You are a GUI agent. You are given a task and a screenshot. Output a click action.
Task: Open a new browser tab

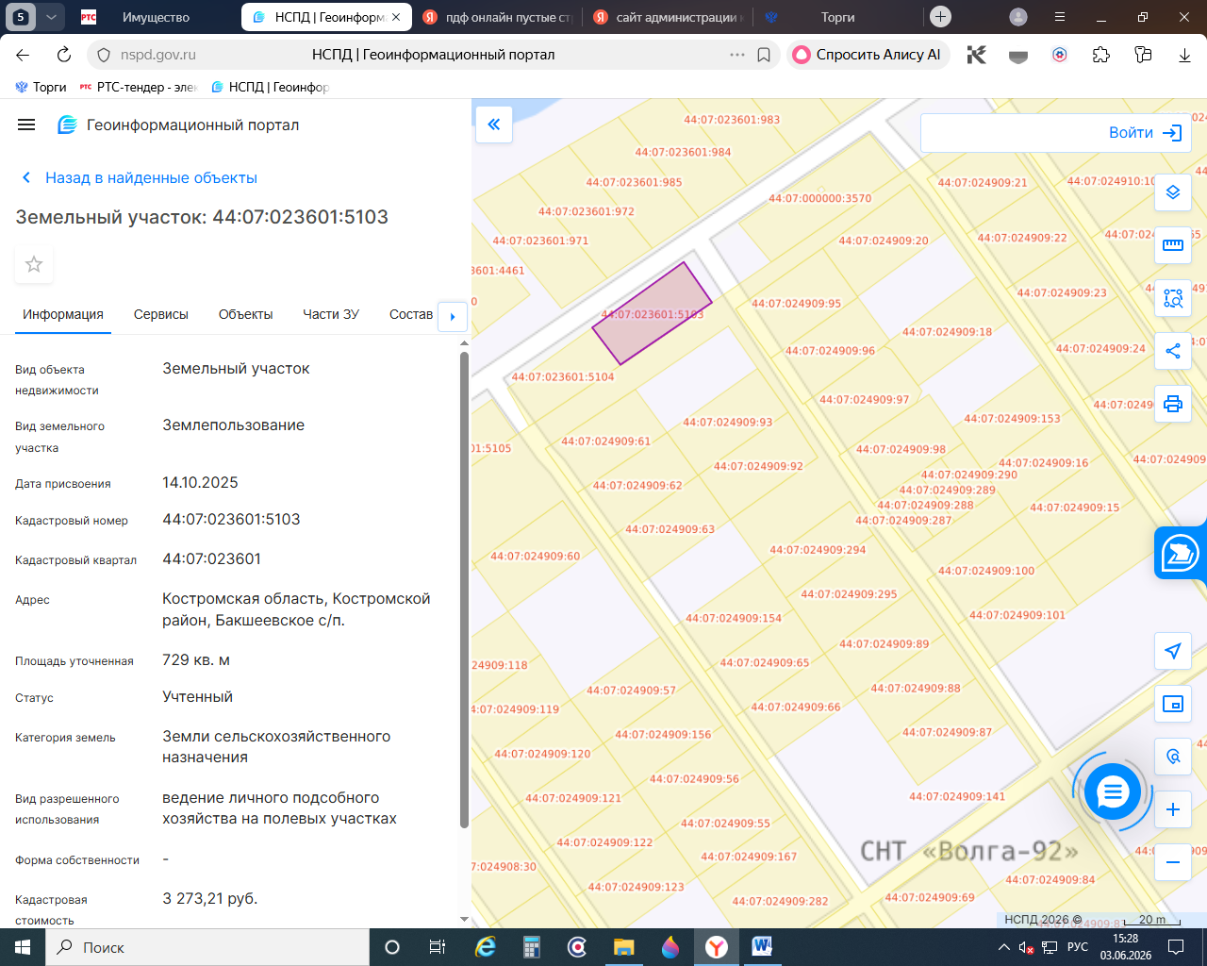click(x=940, y=17)
